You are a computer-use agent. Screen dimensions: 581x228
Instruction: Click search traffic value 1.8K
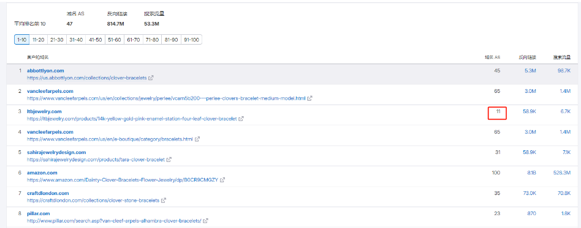pyautogui.click(x=566, y=213)
